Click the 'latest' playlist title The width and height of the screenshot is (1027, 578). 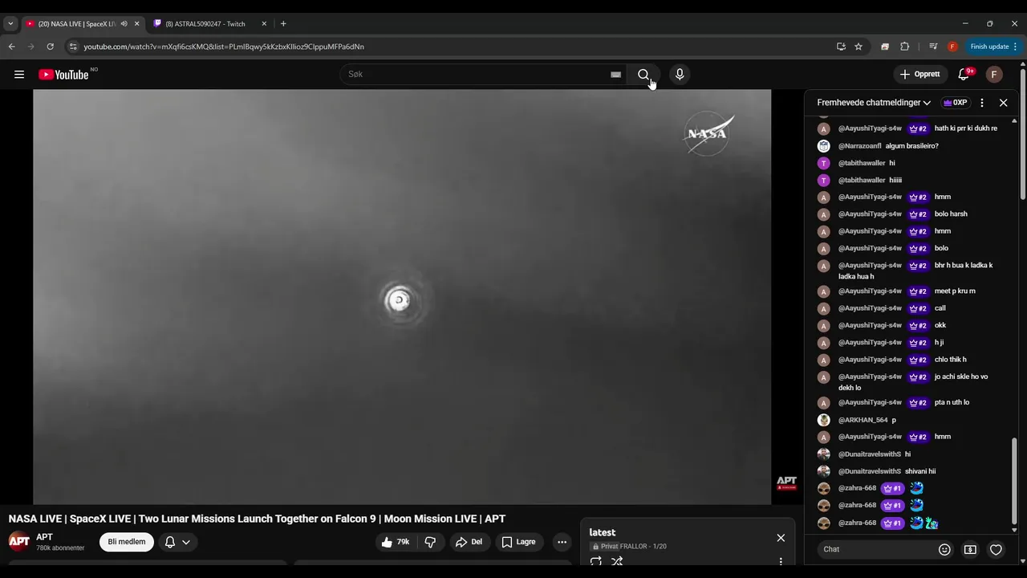[x=603, y=533]
